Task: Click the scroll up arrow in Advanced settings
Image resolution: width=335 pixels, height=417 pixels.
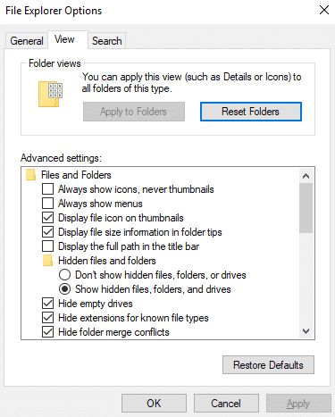Action: tap(306, 176)
